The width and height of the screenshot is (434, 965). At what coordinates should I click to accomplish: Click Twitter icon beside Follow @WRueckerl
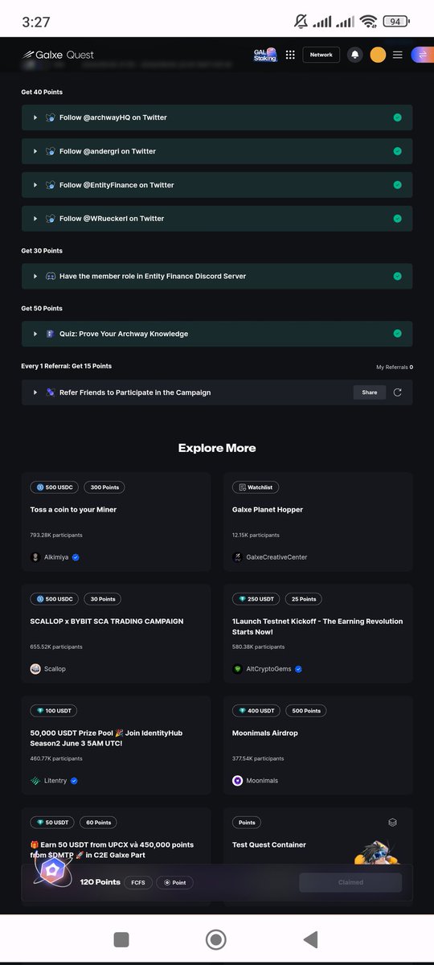pos(51,219)
